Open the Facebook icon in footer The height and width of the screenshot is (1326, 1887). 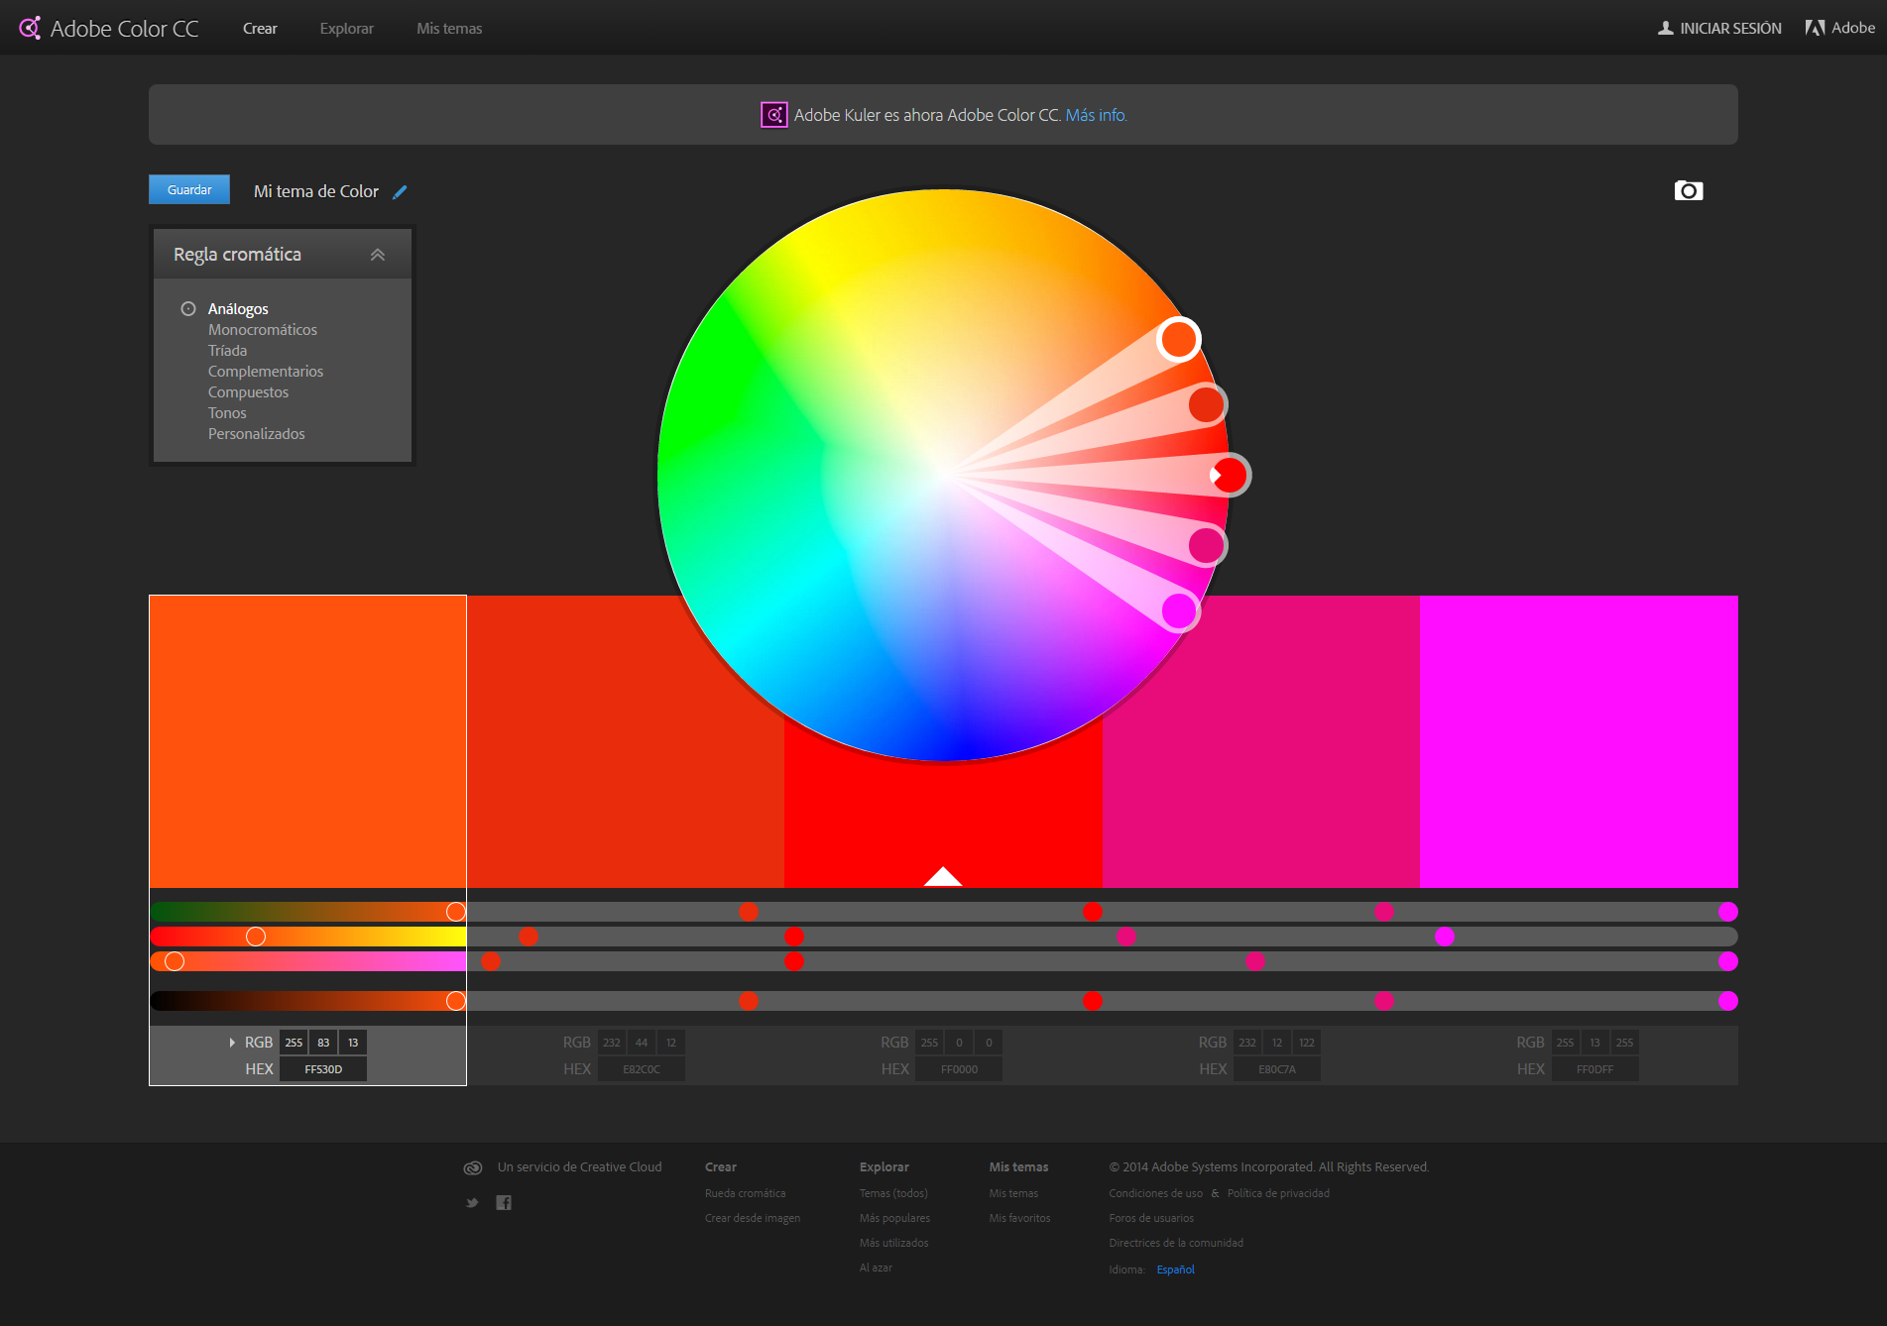504,1203
